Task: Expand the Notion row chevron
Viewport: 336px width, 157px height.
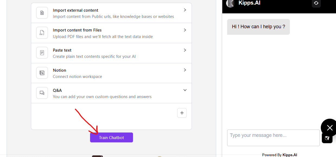Action: coord(185,70)
